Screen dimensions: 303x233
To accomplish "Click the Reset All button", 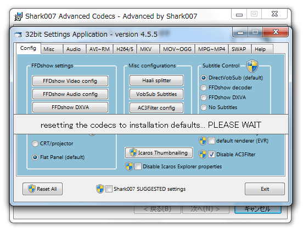I will pos(42,189).
